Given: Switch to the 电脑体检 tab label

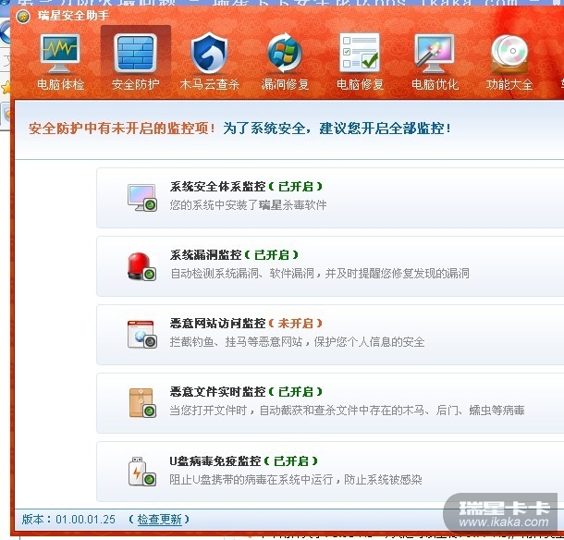Looking at the screenshot, I should (60, 84).
